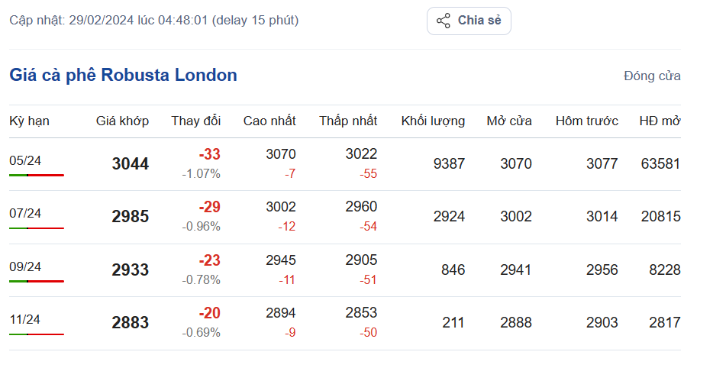The image size is (713, 368).
Task: Click the range bar under 07/24
Action: click(37, 228)
